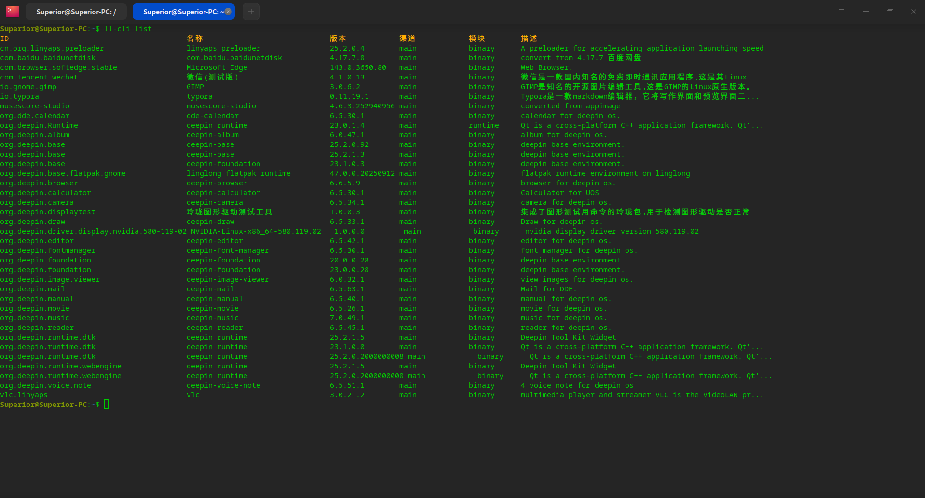
Task: Click 'deepin-movie' name entry
Action: pyautogui.click(x=213, y=308)
